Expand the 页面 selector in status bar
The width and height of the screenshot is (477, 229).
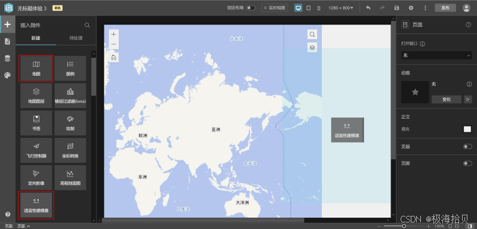(24, 226)
